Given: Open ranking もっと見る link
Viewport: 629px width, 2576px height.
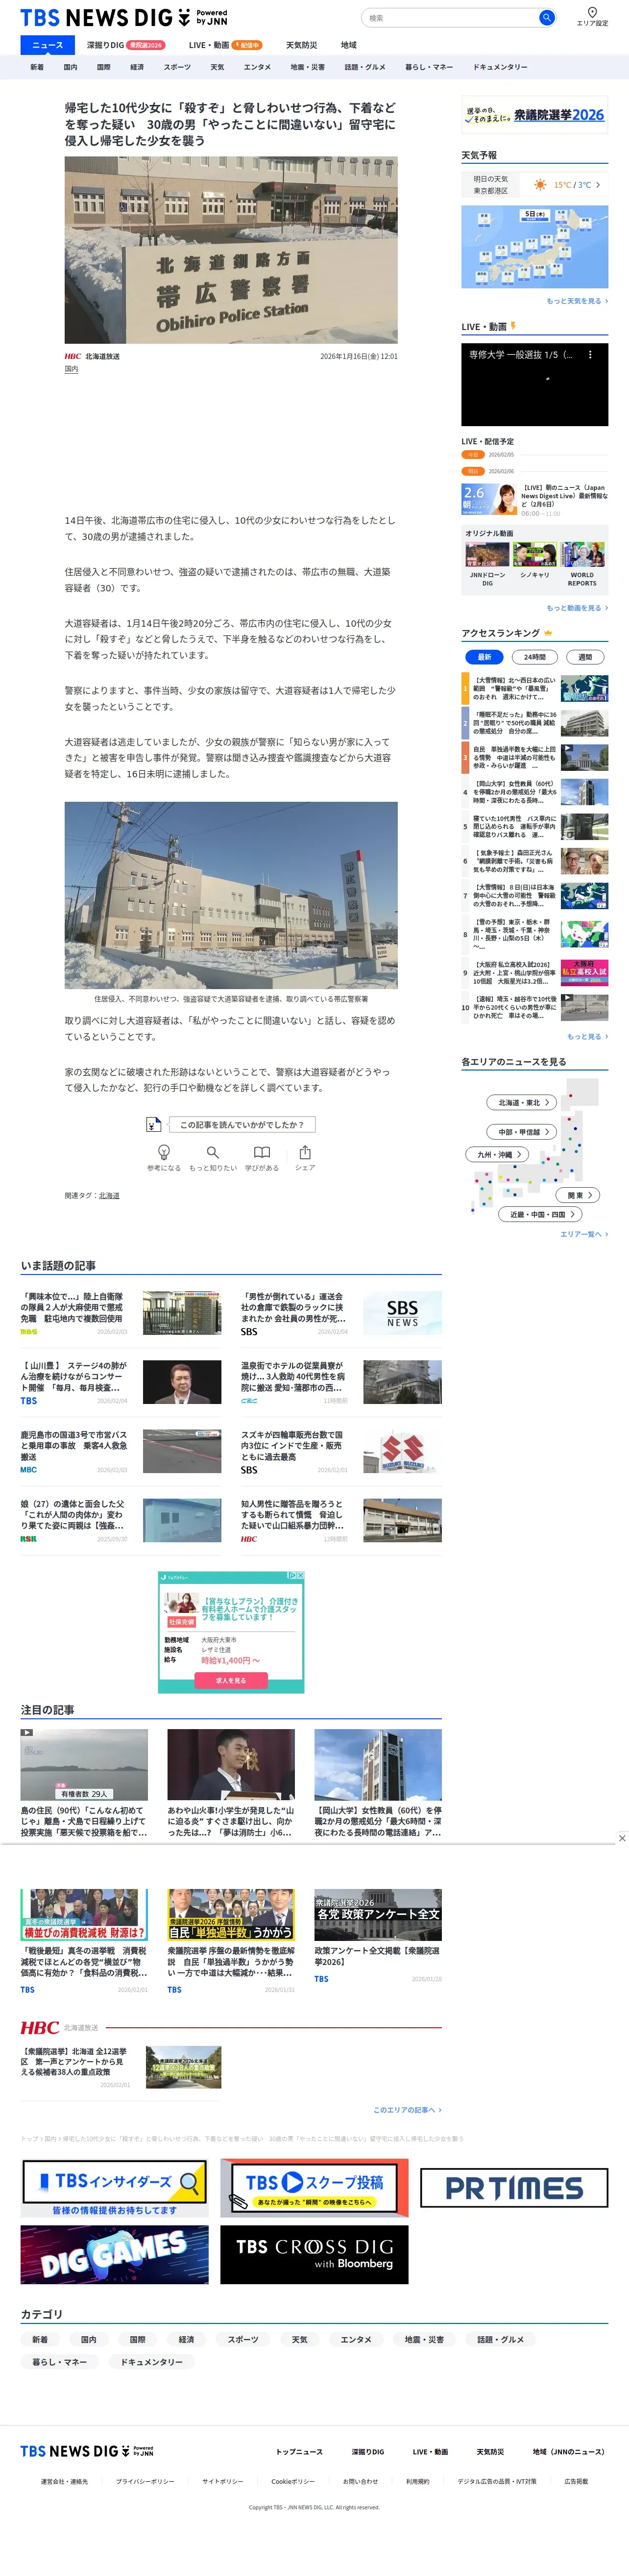Looking at the screenshot, I should click(587, 1036).
